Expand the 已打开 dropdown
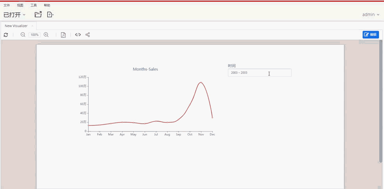Image resolution: width=384 pixels, height=189 pixels. (15, 15)
